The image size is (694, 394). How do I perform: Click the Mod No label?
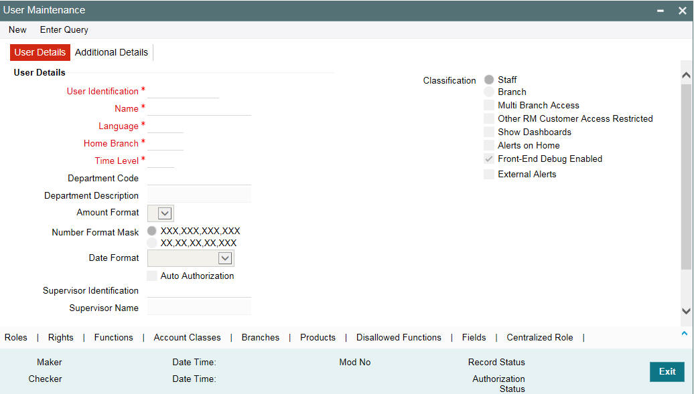[355, 362]
